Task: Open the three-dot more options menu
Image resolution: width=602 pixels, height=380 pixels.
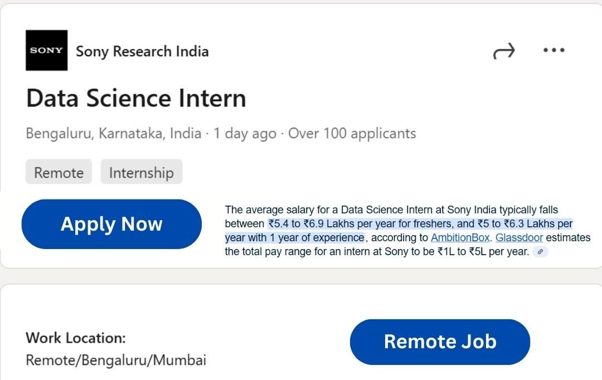Action: tap(554, 50)
